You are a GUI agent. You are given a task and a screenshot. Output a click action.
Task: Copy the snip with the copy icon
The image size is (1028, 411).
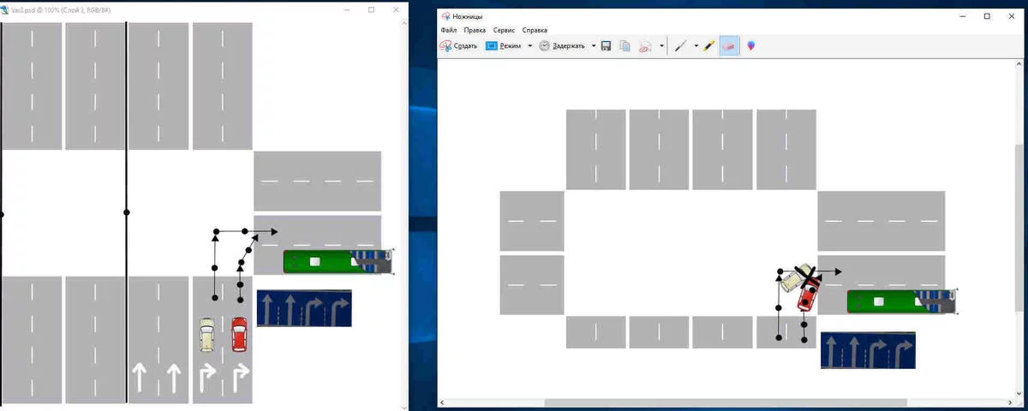tap(625, 46)
